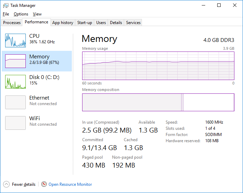
Task: Open the Disk 0 performance graph
Action: [15, 82]
